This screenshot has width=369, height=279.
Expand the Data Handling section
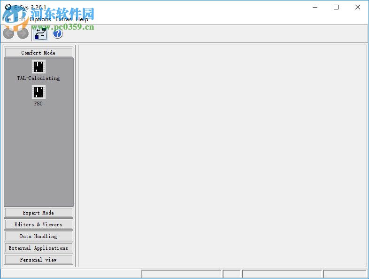tap(38, 236)
